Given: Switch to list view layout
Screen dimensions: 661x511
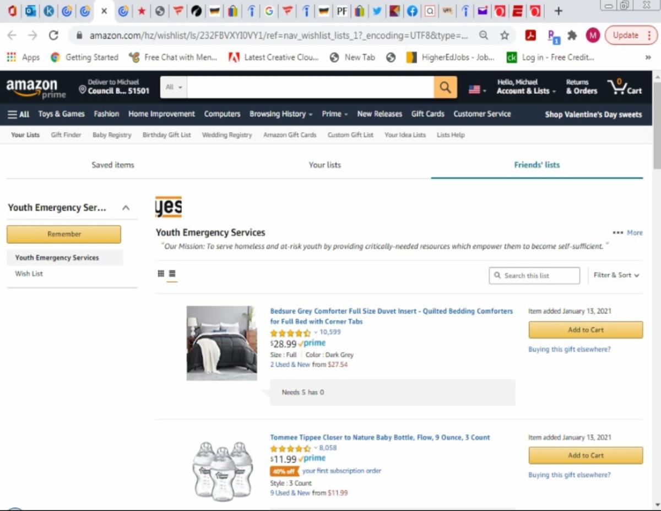Looking at the screenshot, I should click(172, 273).
